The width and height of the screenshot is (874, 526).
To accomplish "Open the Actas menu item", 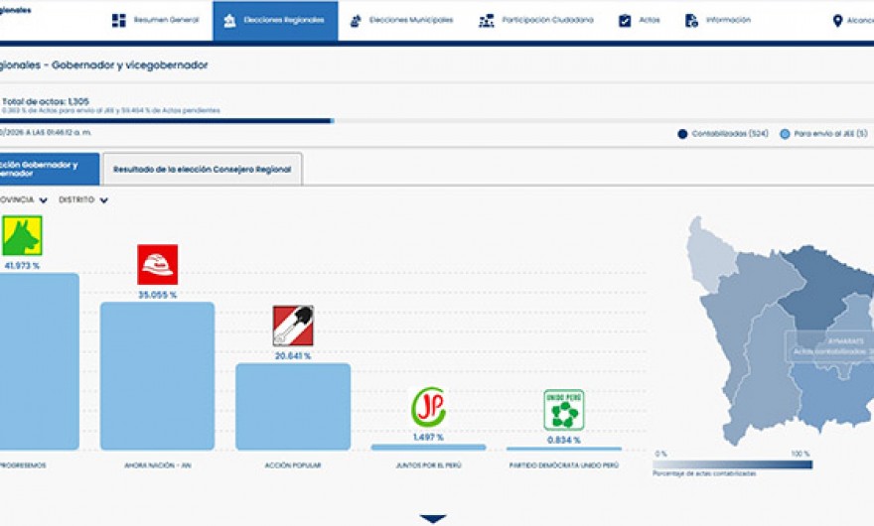I will pos(650,20).
